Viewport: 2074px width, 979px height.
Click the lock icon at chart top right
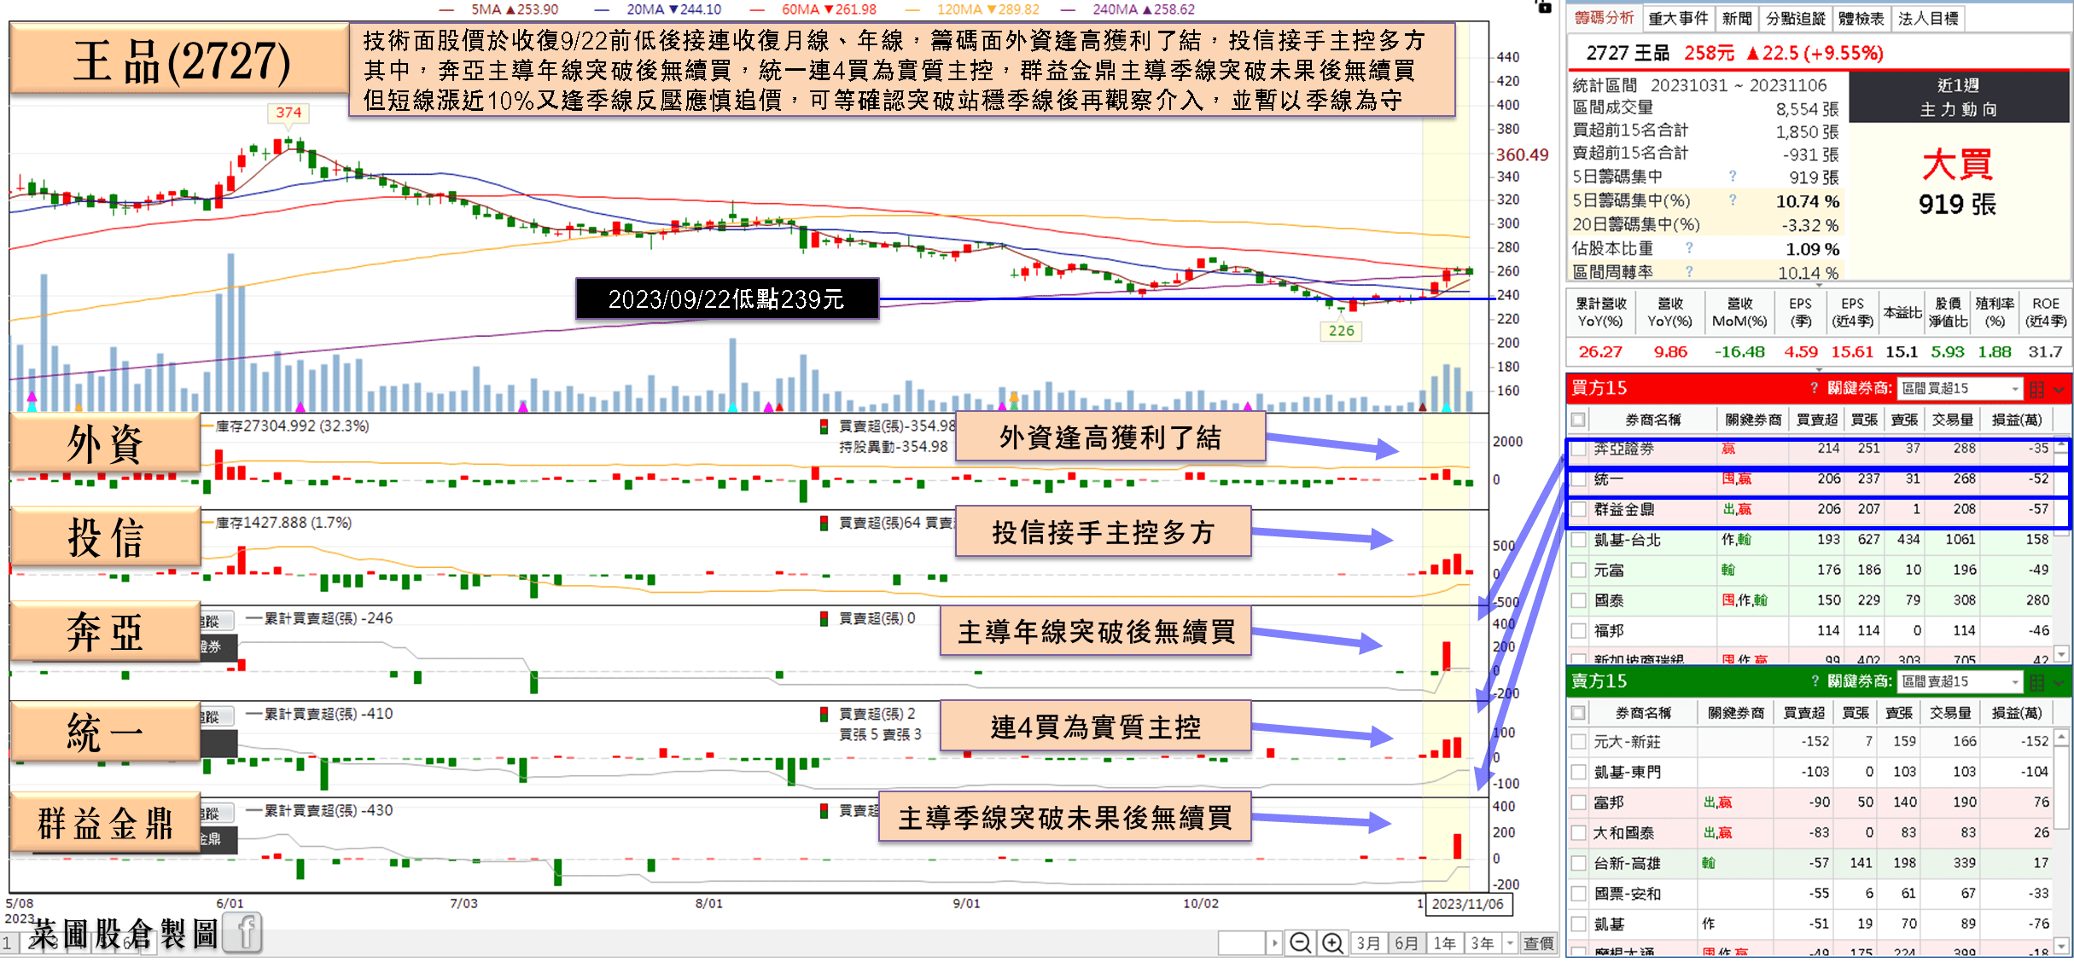tap(1543, 6)
